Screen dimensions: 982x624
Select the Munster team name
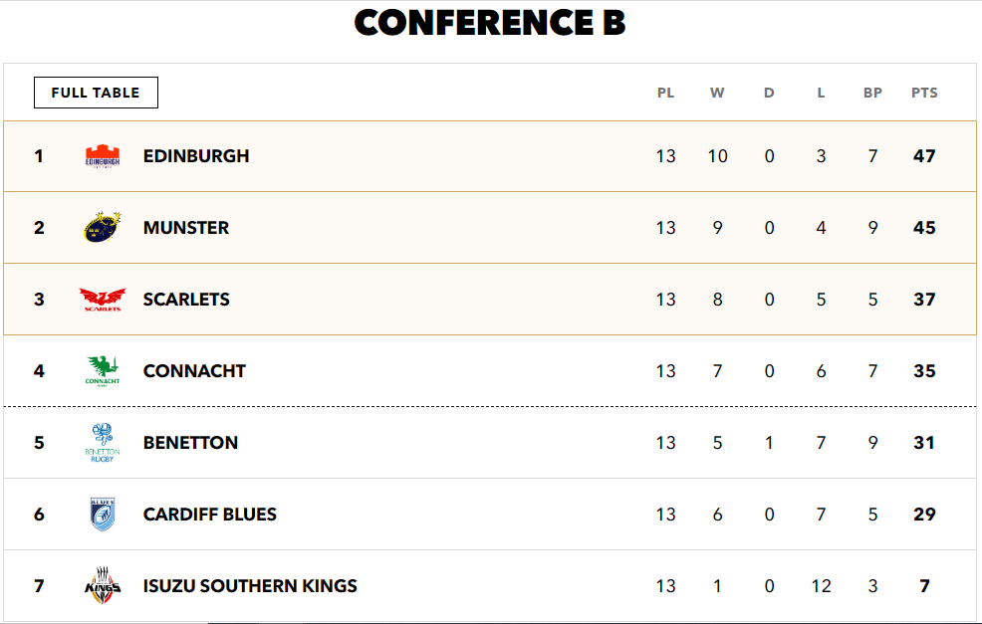pos(186,227)
